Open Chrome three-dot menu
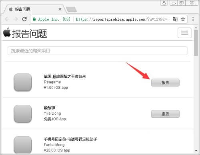Screen dimensions: 200x155 193,19
